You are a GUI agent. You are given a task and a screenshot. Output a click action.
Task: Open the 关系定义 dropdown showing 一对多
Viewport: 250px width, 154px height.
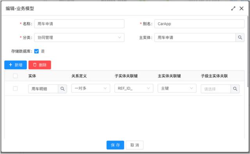91,88
